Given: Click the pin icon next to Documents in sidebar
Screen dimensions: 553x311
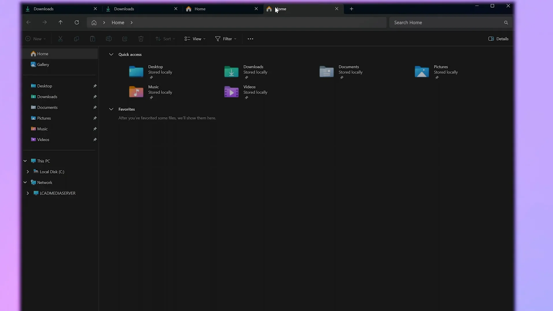Looking at the screenshot, I should pyautogui.click(x=95, y=107).
